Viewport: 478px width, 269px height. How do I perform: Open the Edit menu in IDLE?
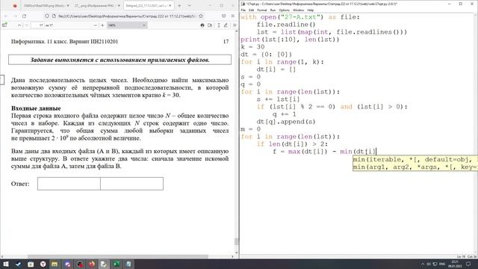coord(251,10)
